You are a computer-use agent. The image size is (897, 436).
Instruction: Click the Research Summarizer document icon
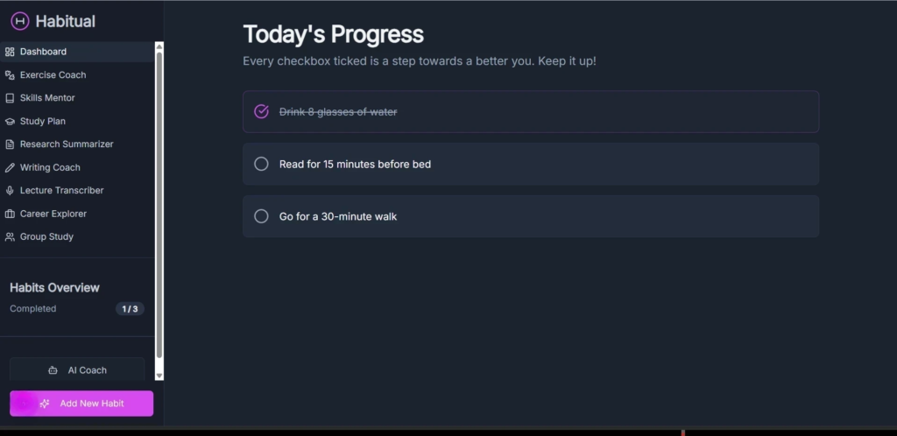click(x=10, y=144)
